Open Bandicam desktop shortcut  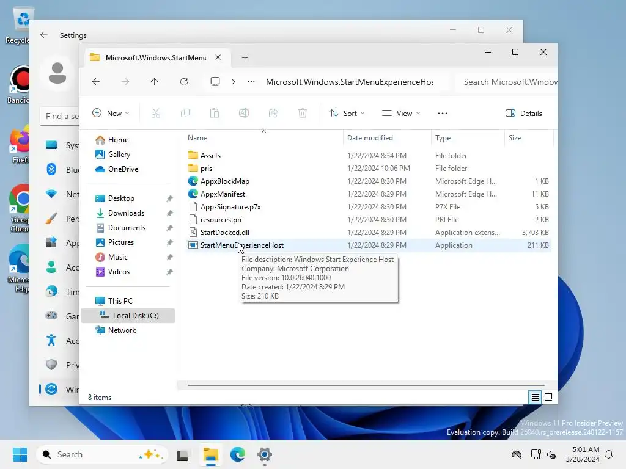19,84
